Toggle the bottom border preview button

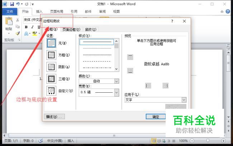(130, 70)
